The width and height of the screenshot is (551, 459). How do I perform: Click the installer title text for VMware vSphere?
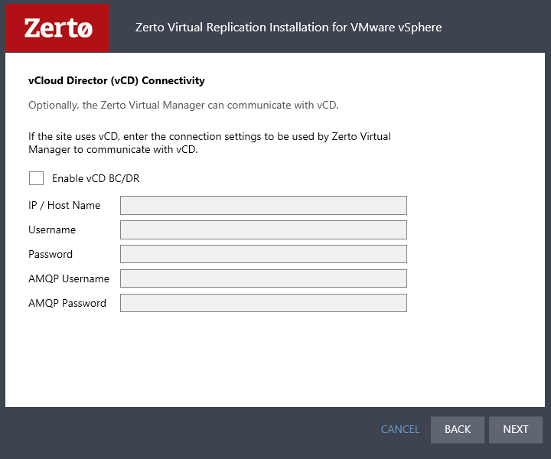[289, 28]
